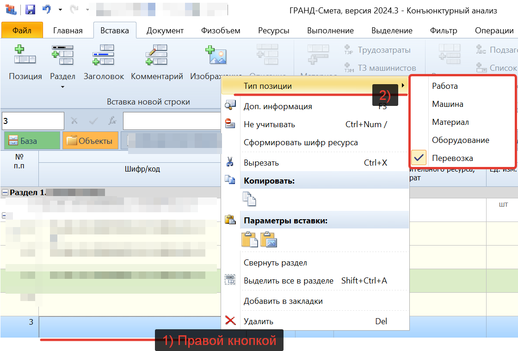Choose Вырезать in context menu
Viewport: 518px width, 351px height.
point(314,163)
